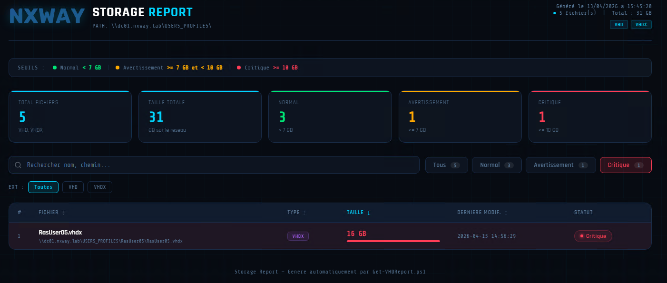Screen dimensions: 667x283
Task: Click the purple VHDX type badge in row
Action: click(x=298, y=236)
